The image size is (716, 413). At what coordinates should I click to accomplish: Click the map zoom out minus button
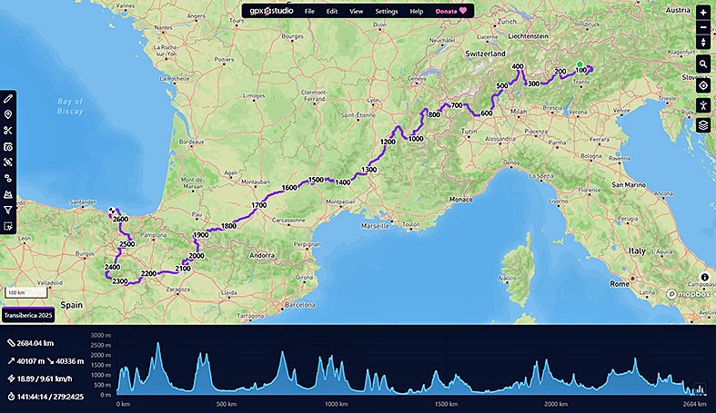point(703,27)
